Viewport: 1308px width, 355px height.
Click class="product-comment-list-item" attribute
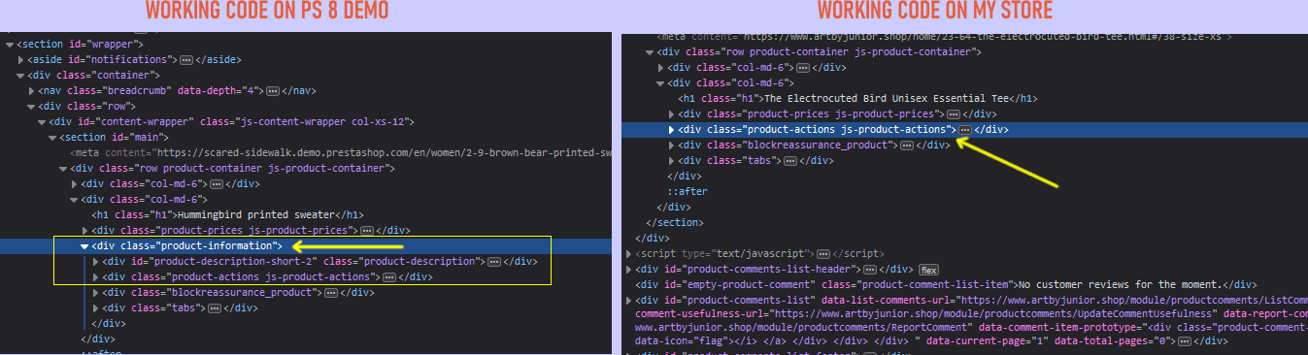point(916,284)
